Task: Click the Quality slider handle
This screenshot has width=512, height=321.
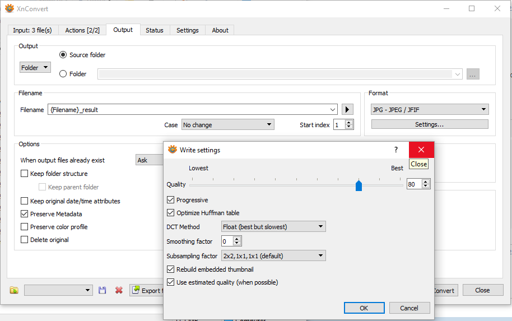Action: click(359, 185)
